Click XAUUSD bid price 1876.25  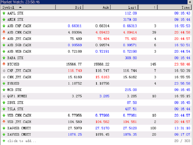point(75,134)
